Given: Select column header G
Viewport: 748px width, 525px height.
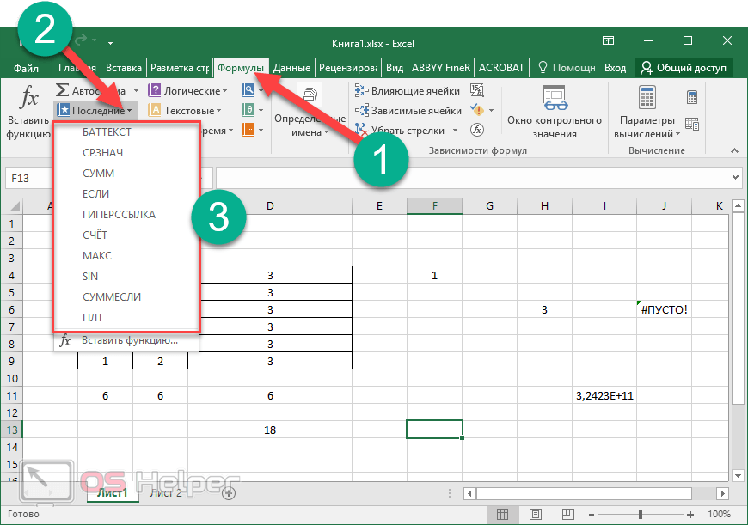Looking at the screenshot, I should tap(489, 206).
